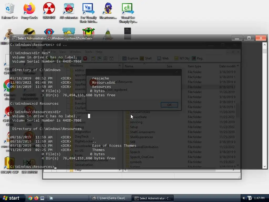Viewport: 269px width, 202px height.
Task: Click the folder tree scroll-up arrow
Action: coord(120,66)
